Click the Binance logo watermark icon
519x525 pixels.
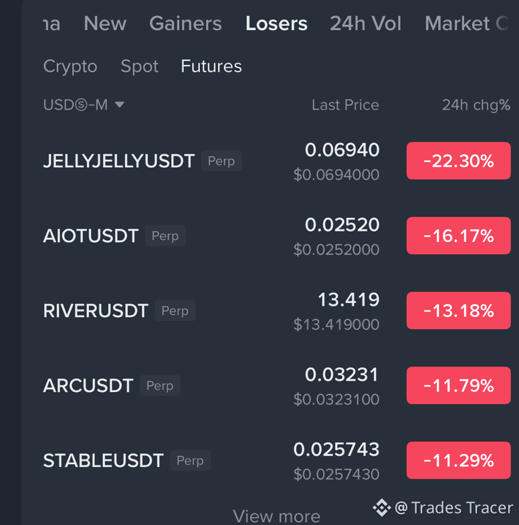click(382, 508)
